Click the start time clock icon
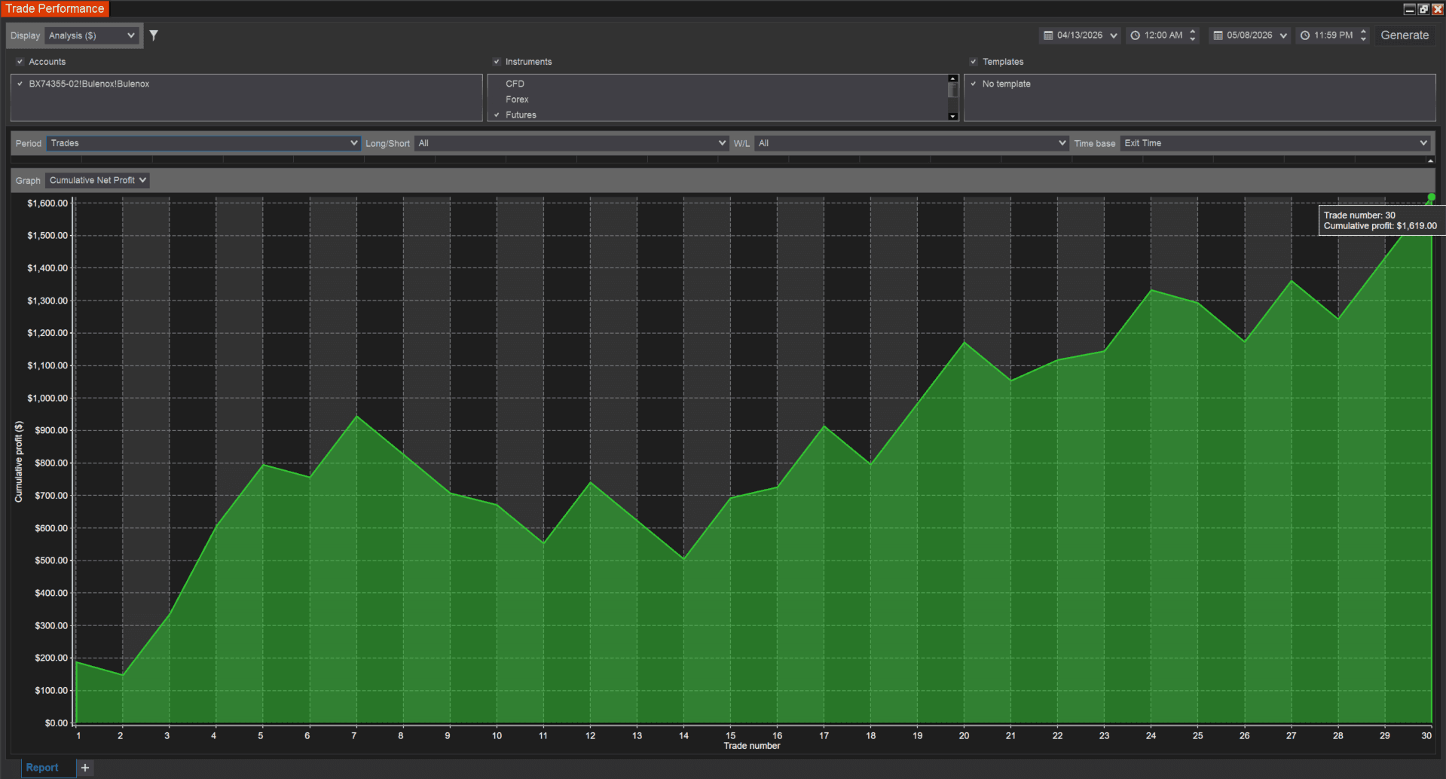Viewport: 1446px width, 779px height. [x=1135, y=35]
